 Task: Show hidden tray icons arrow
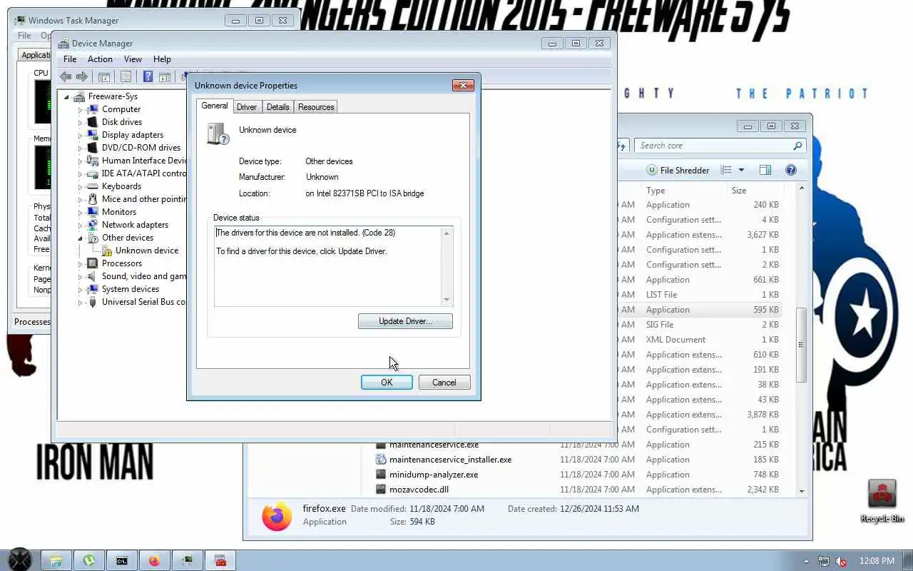click(x=807, y=562)
